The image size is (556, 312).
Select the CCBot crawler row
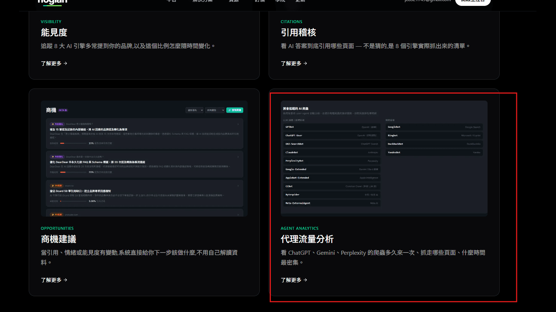pyautogui.click(x=332, y=186)
